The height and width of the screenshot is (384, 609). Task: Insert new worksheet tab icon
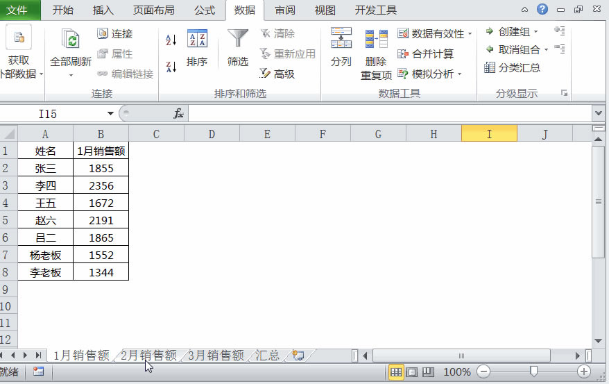tap(298, 356)
